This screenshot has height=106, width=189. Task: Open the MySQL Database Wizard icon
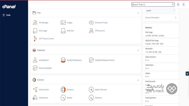point(91,60)
